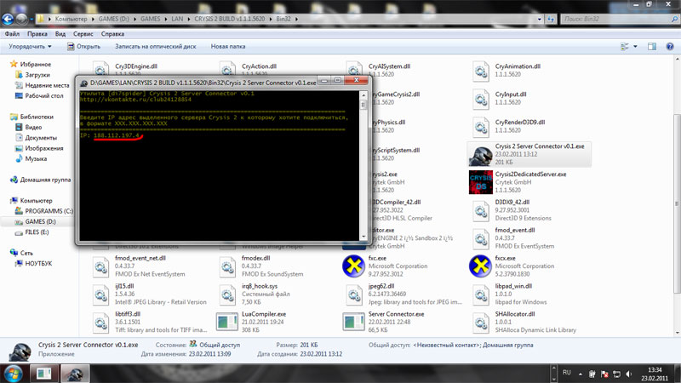The width and height of the screenshot is (681, 383).
Task: Open the Файл menu
Action: tap(12, 33)
